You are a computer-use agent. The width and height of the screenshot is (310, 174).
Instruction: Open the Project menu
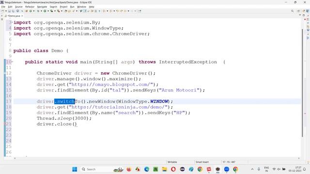tap(63, 7)
